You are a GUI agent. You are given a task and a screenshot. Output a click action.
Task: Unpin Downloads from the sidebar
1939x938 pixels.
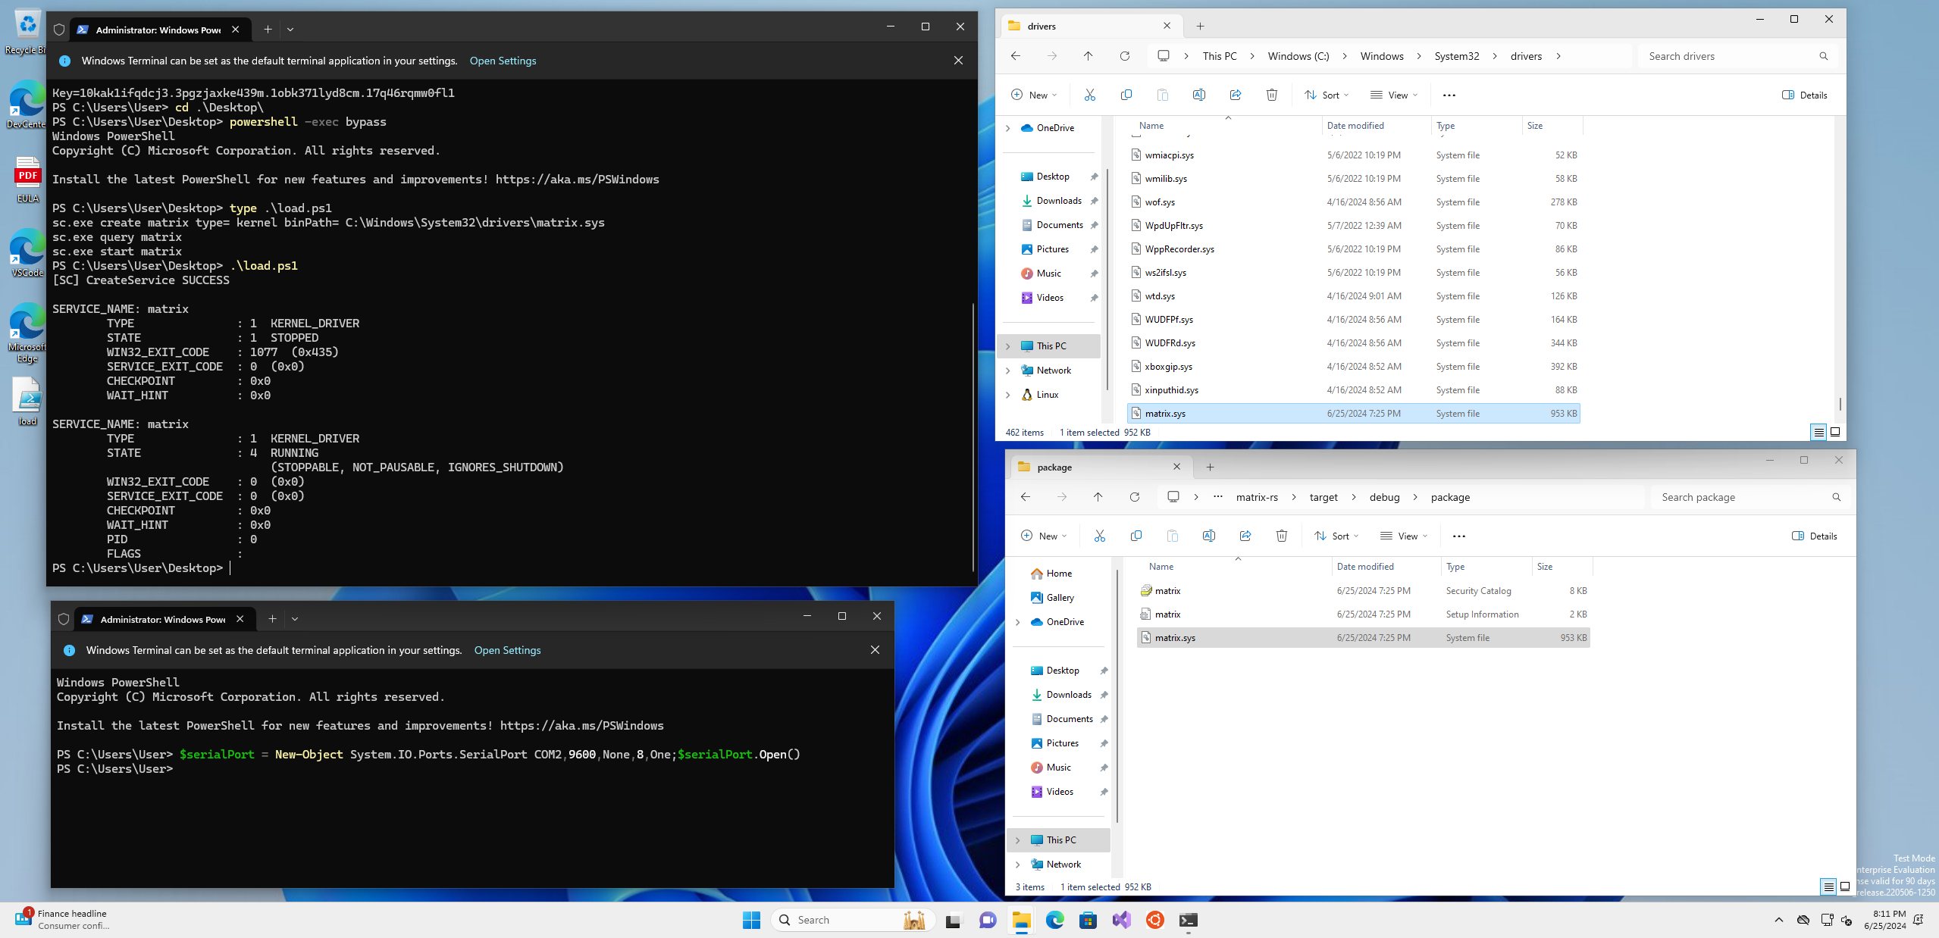(x=1095, y=201)
